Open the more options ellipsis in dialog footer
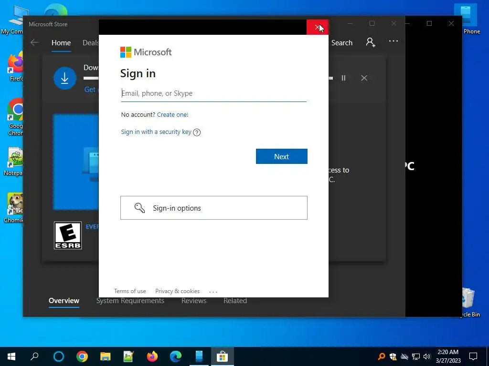Viewport: 489px width, 366px height. 213,292
